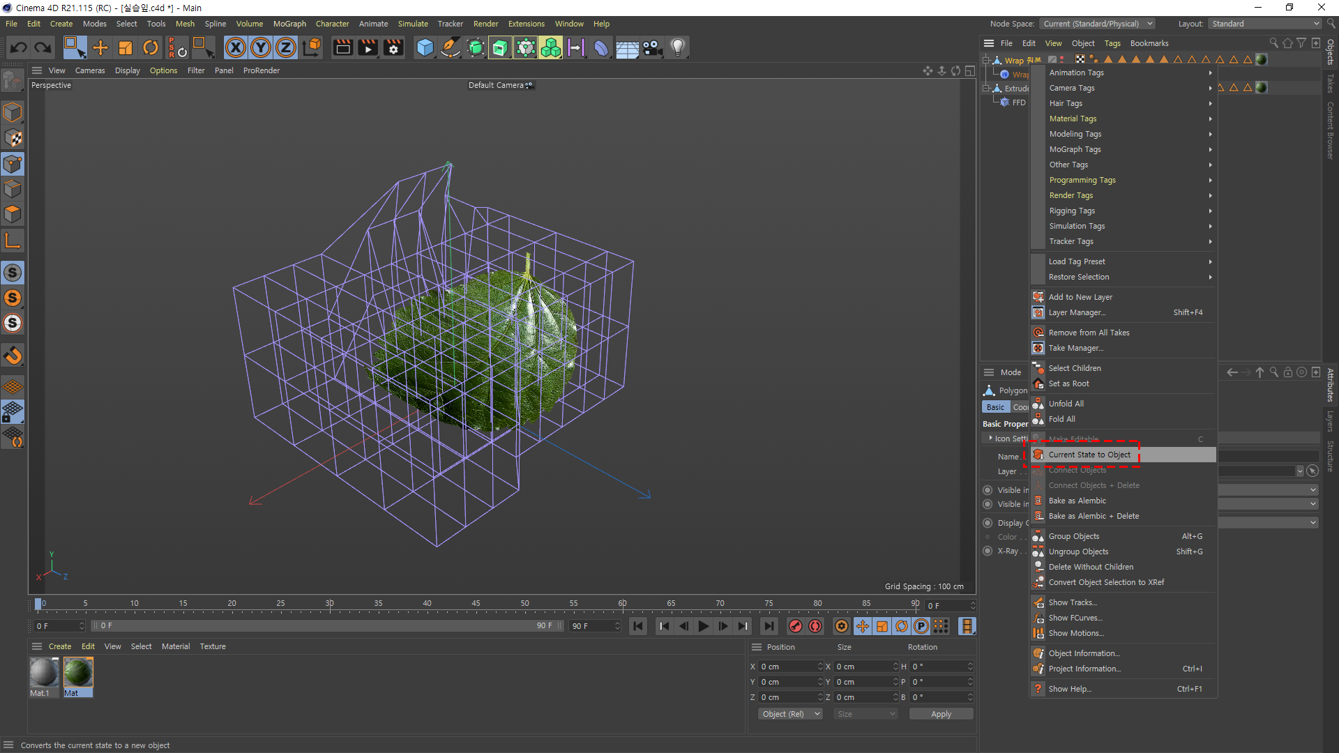This screenshot has width=1339, height=753.
Task: Toggle the X axis lock
Action: [x=236, y=47]
